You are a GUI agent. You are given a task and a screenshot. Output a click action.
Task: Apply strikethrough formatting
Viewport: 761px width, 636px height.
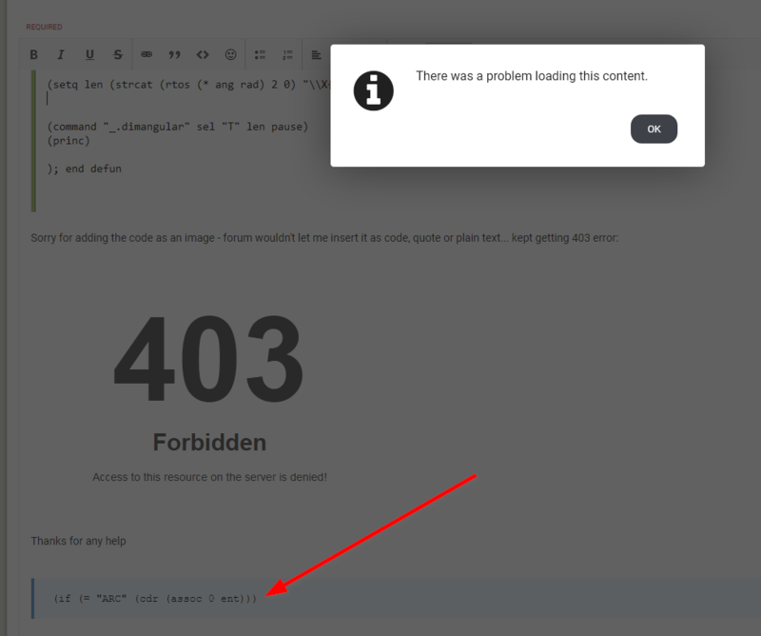[x=118, y=55]
